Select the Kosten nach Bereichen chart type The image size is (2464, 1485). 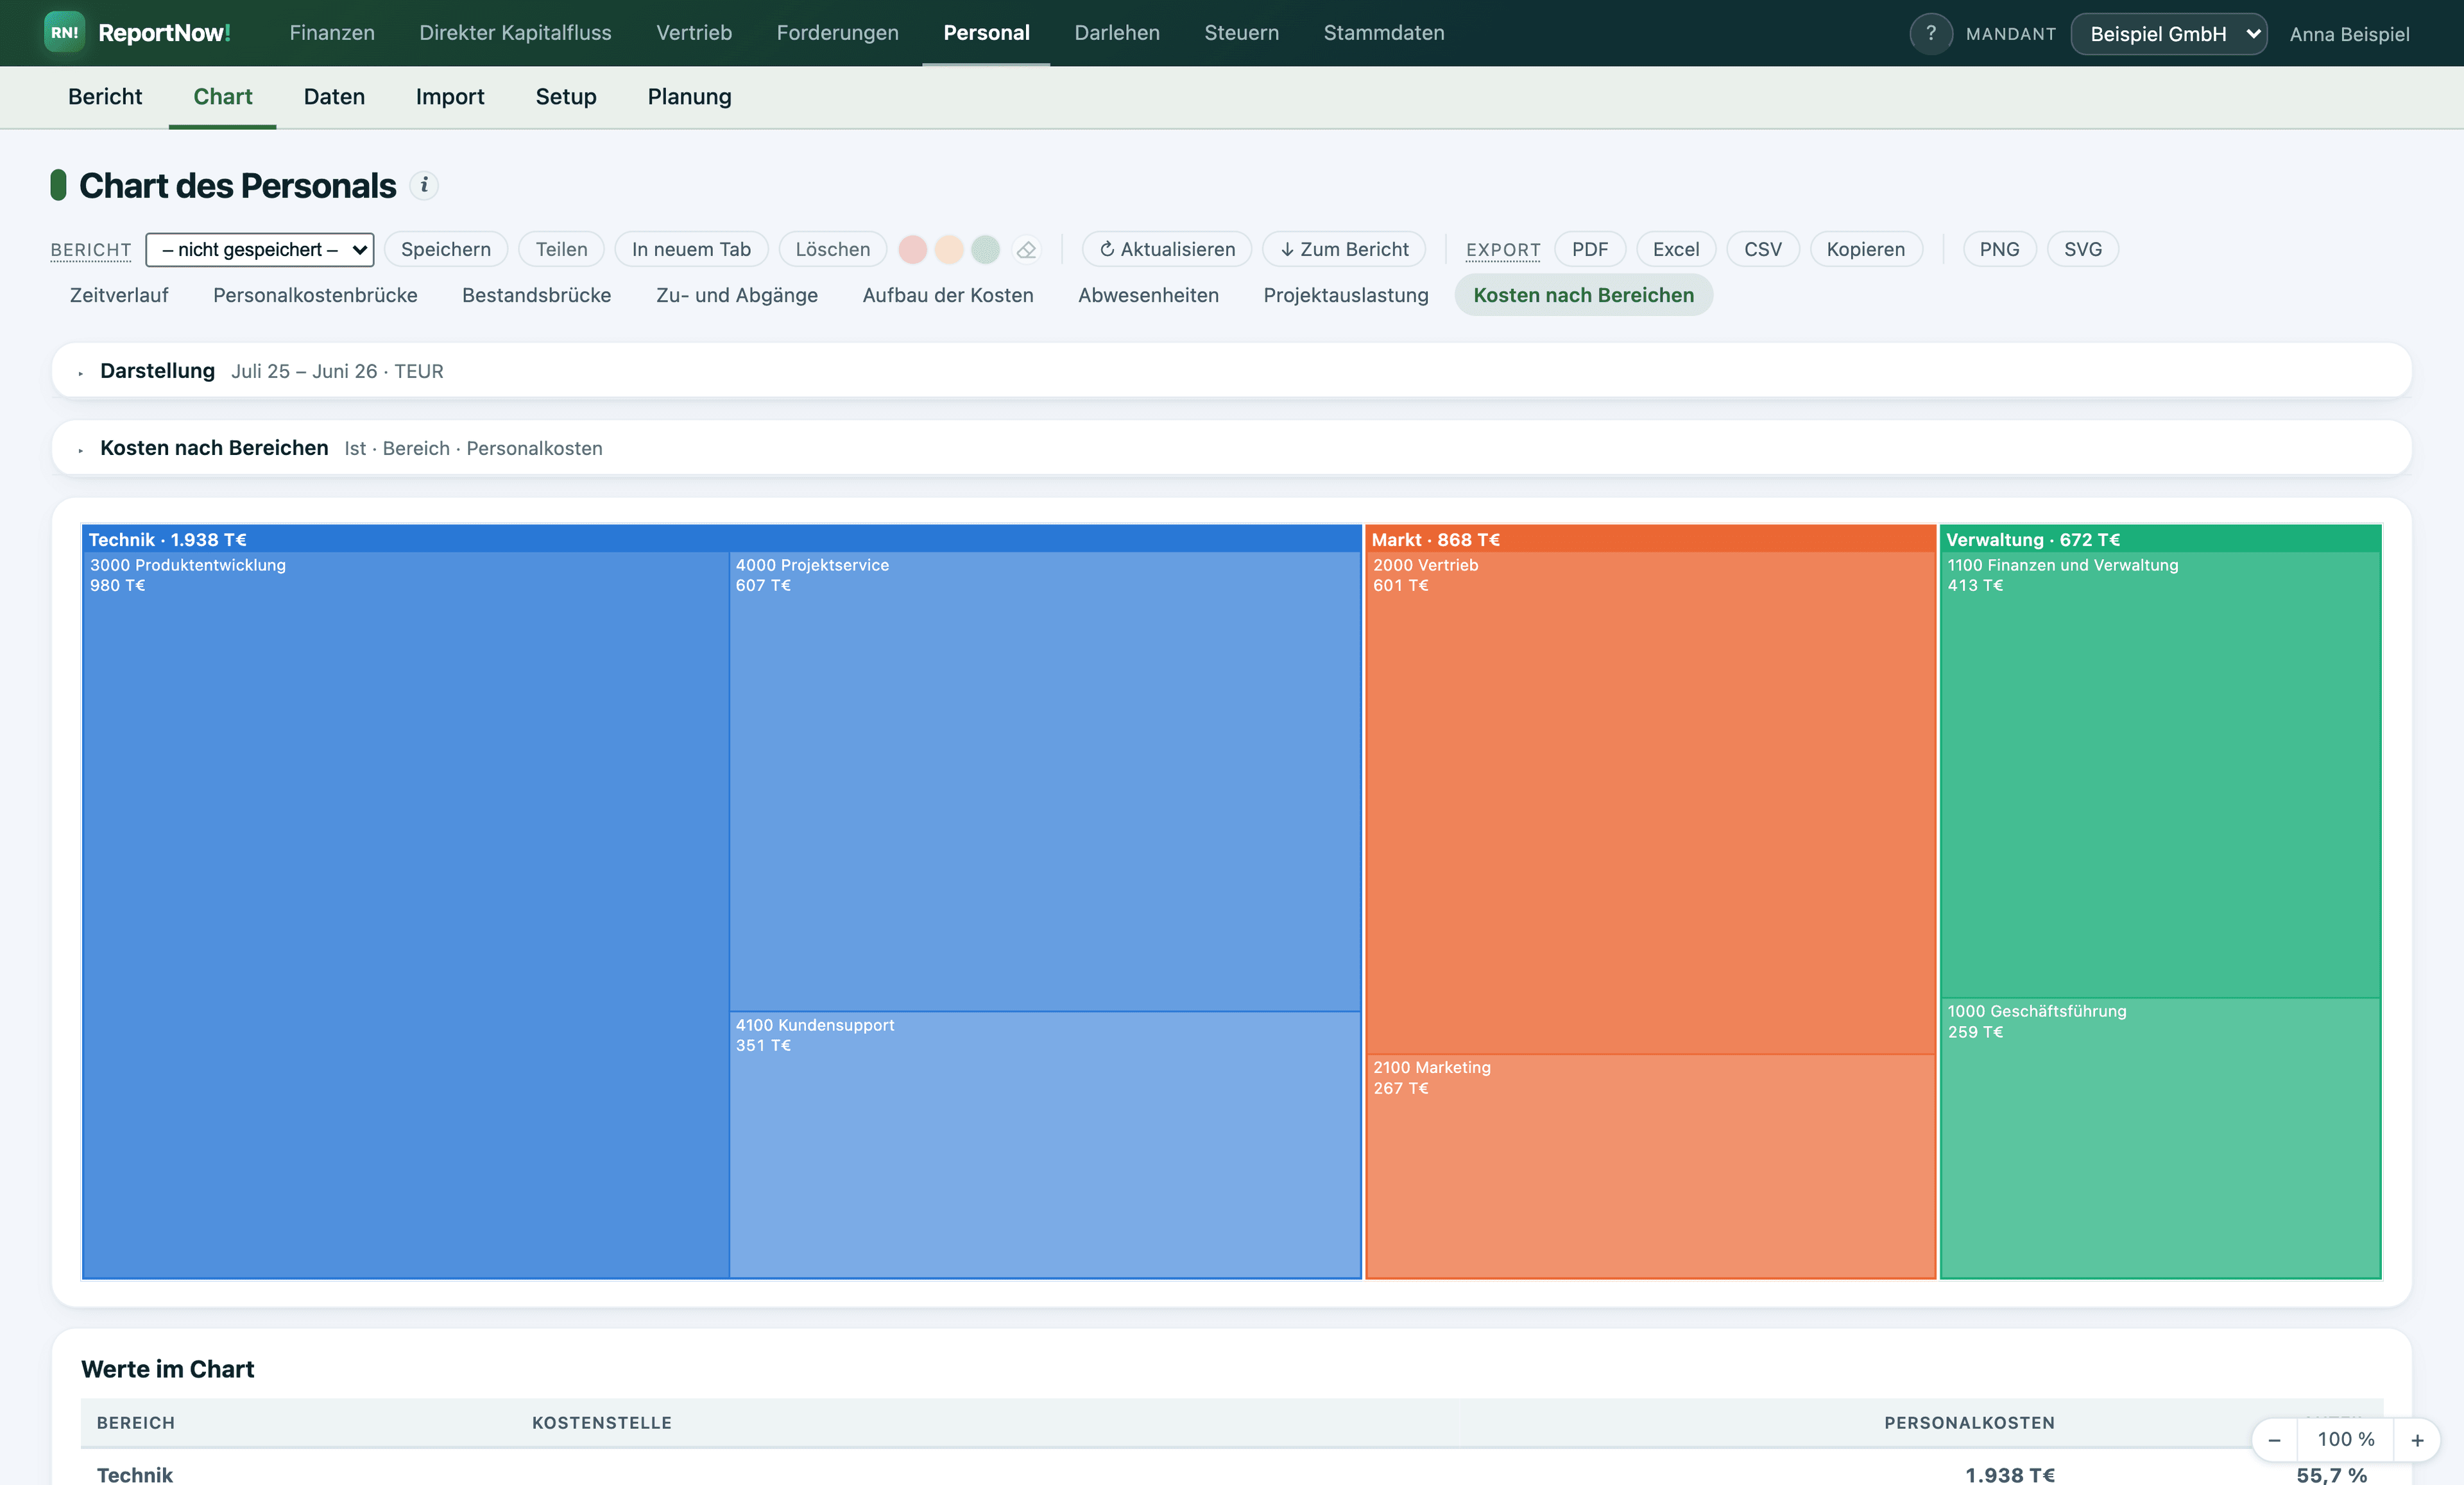pyautogui.click(x=1583, y=295)
